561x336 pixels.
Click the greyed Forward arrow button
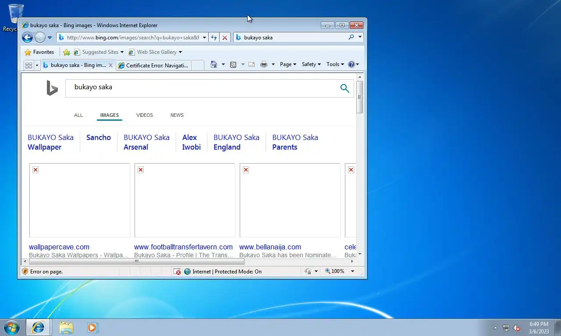pyautogui.click(x=40, y=38)
